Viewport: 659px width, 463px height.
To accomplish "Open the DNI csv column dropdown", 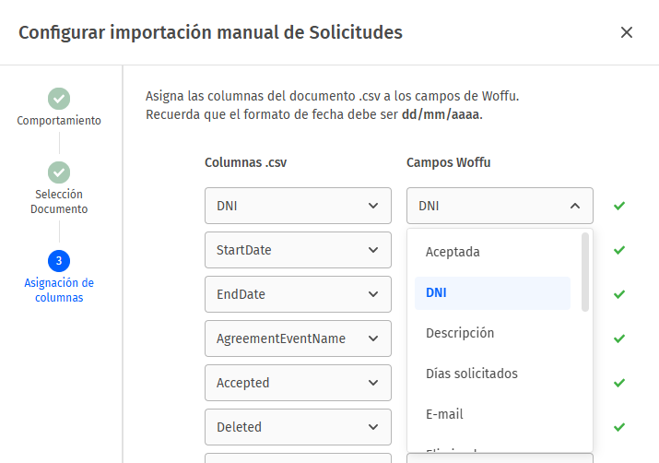I will (298, 206).
